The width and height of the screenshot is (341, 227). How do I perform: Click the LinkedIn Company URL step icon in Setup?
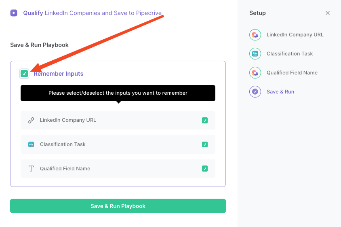pyautogui.click(x=255, y=35)
